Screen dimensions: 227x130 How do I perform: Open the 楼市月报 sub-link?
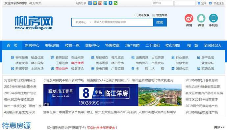click(102, 69)
